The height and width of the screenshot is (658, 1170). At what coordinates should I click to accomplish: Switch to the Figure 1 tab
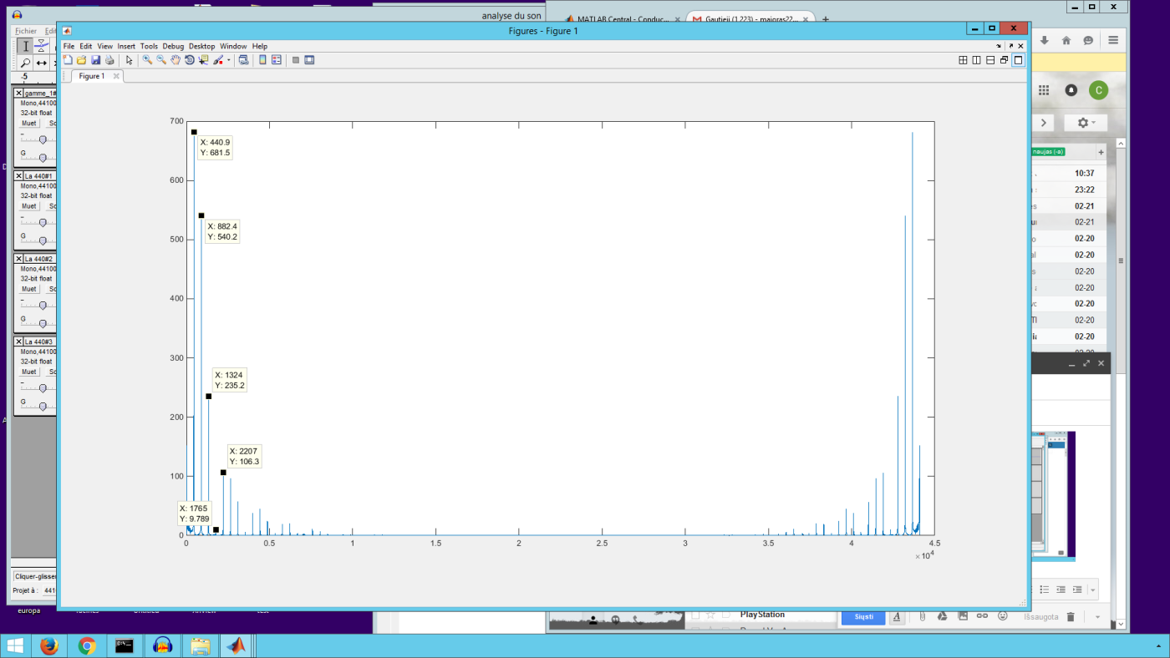point(92,76)
